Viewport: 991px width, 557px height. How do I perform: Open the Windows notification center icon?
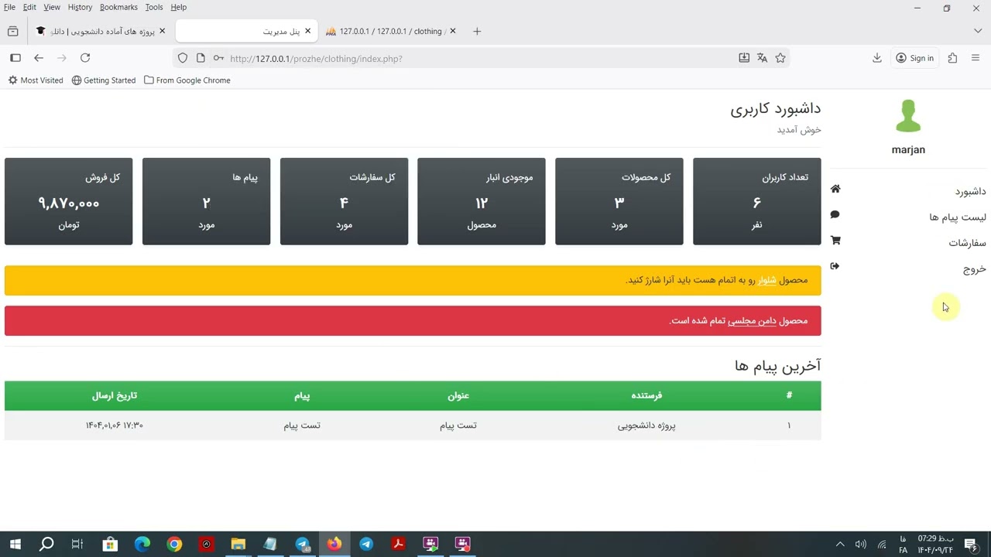click(x=970, y=545)
